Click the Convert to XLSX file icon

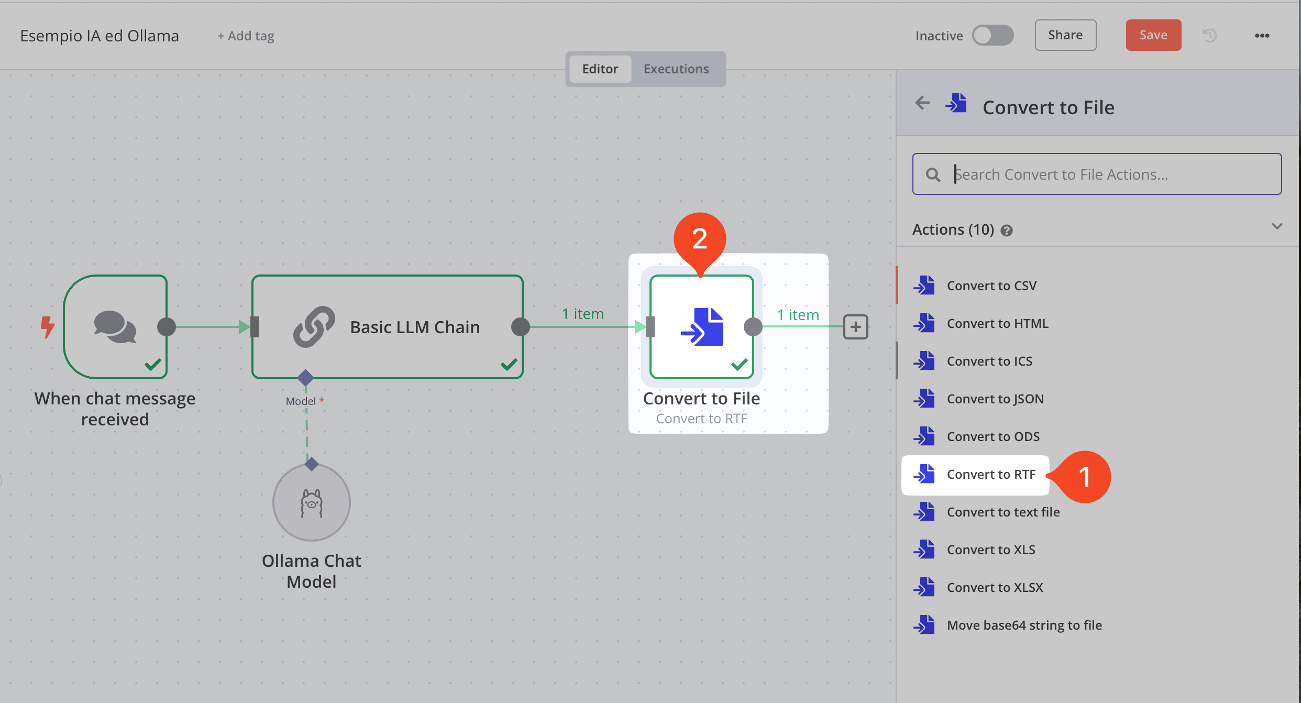coord(924,587)
